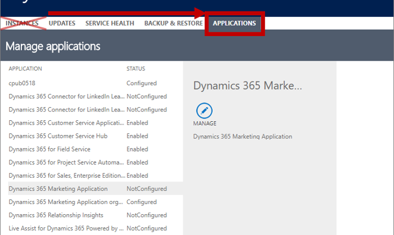Click the Manage pencil icon
This screenshot has height=235, width=394.
coord(204,110)
